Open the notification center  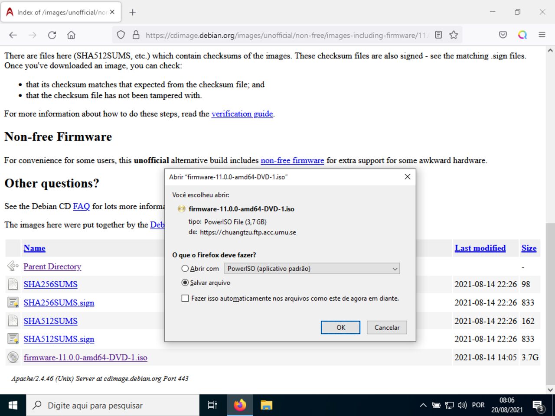click(539, 406)
